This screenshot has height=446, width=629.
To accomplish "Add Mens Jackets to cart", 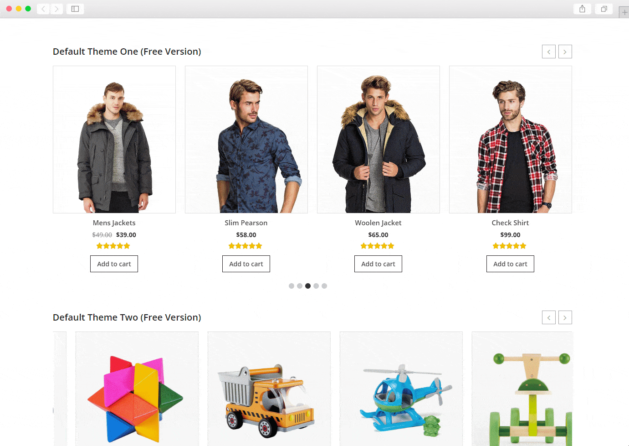I will pyautogui.click(x=114, y=264).
